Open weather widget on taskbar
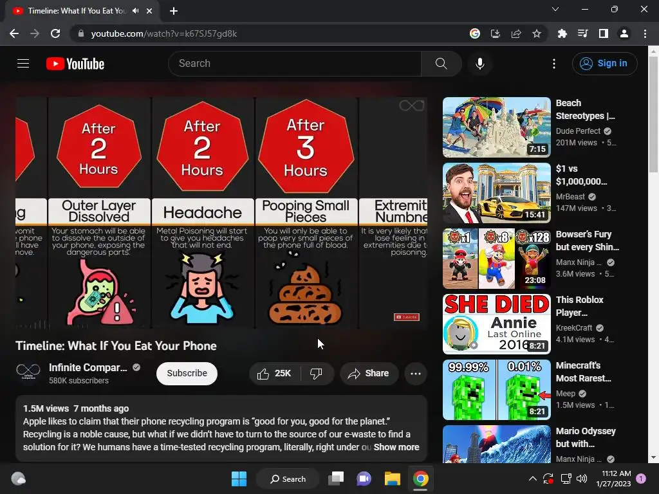 click(x=18, y=479)
